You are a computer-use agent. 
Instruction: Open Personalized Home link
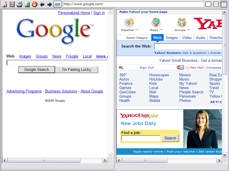click(x=74, y=13)
